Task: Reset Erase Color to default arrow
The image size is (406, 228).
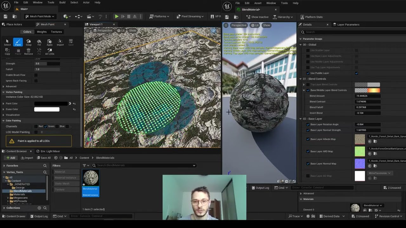Action: (74, 109)
